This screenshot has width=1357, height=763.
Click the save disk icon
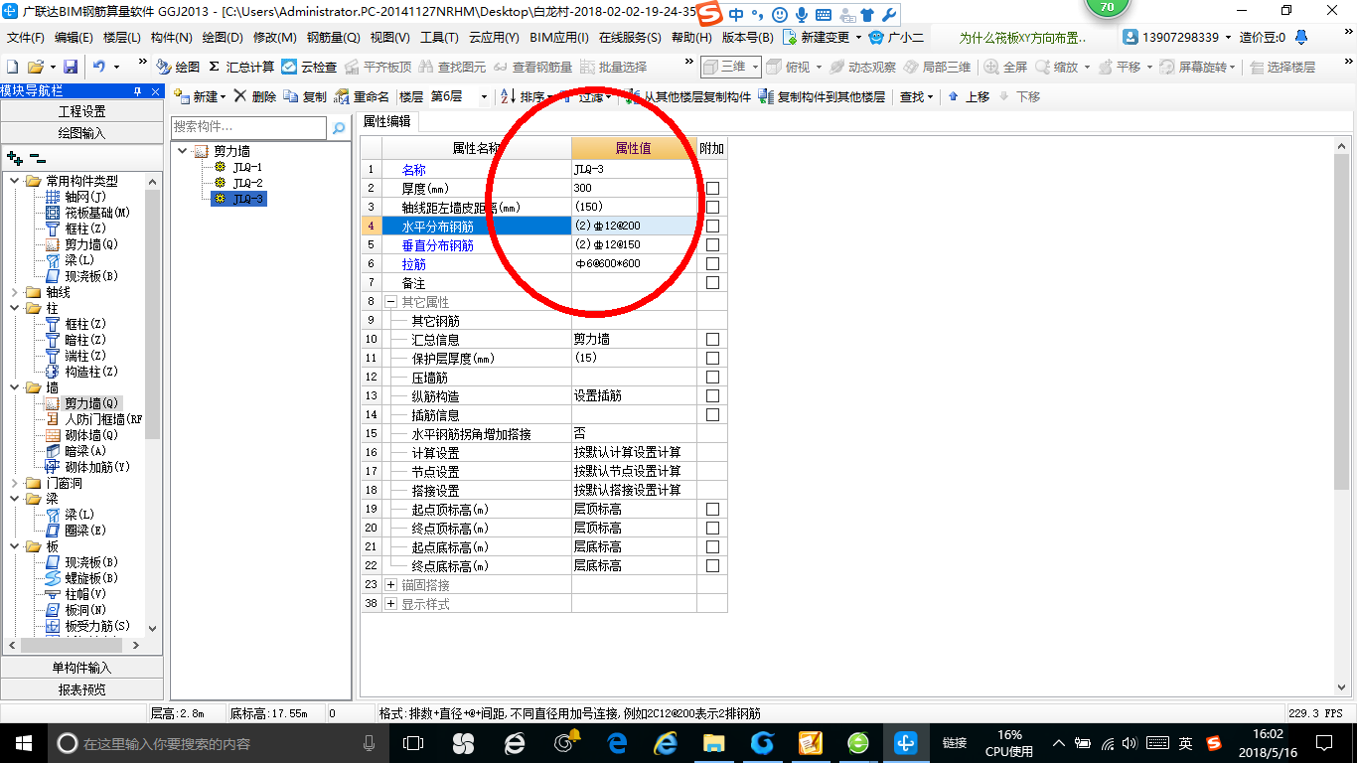click(x=71, y=67)
